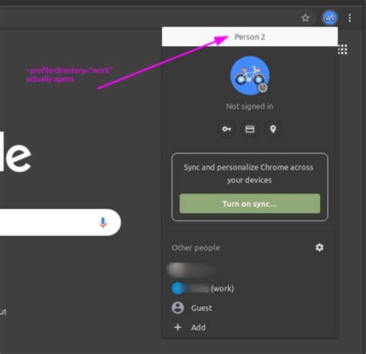Click the bicycle profile avatar in the toolbar
The height and width of the screenshot is (354, 366).
(329, 18)
